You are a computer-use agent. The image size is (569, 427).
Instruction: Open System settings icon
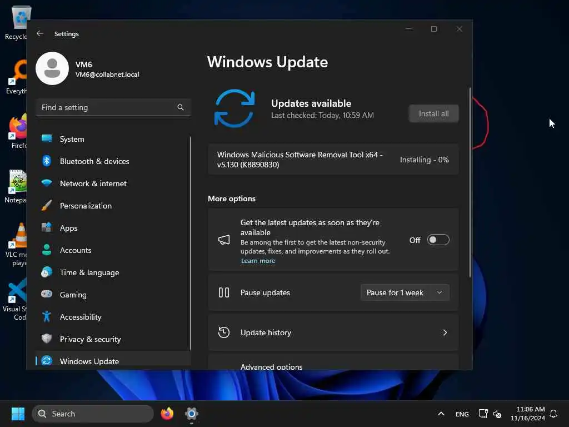coord(47,138)
